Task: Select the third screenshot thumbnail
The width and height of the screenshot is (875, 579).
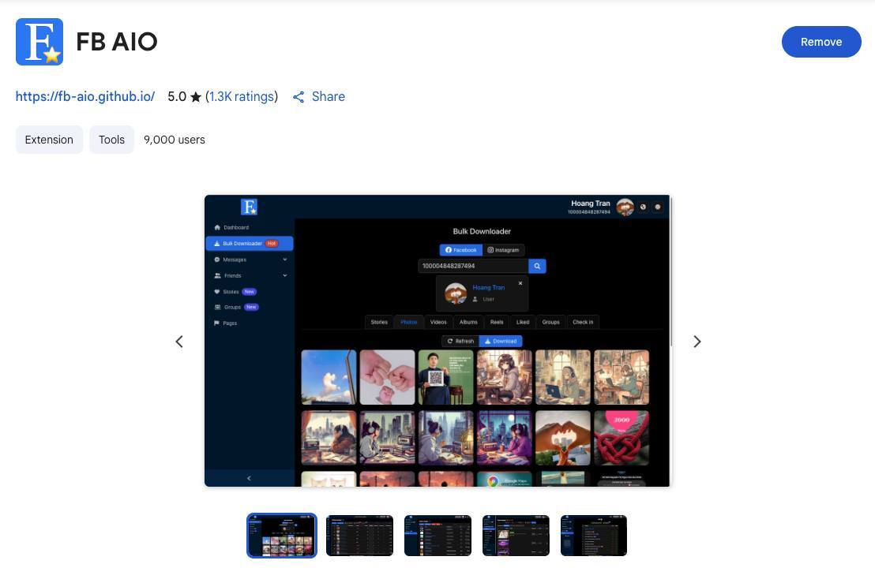Action: (438, 536)
